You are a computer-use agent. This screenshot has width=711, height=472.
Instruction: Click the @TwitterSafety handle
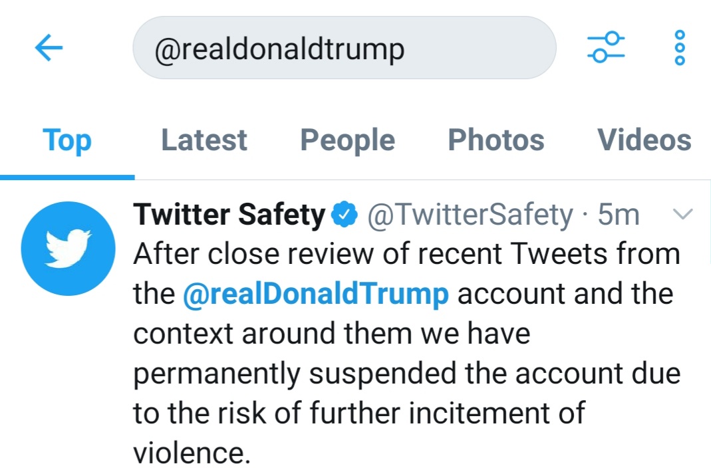[470, 215]
